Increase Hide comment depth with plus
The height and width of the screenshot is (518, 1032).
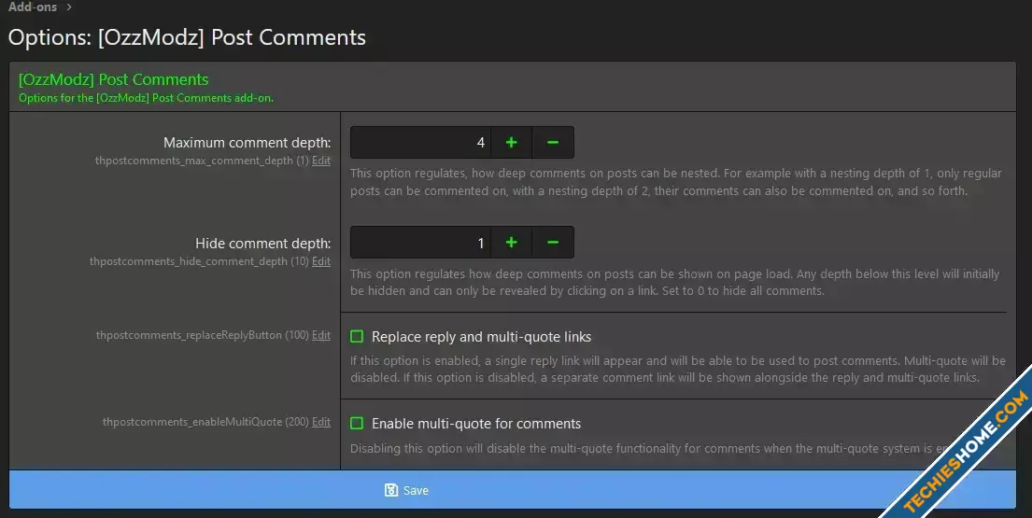click(x=512, y=243)
